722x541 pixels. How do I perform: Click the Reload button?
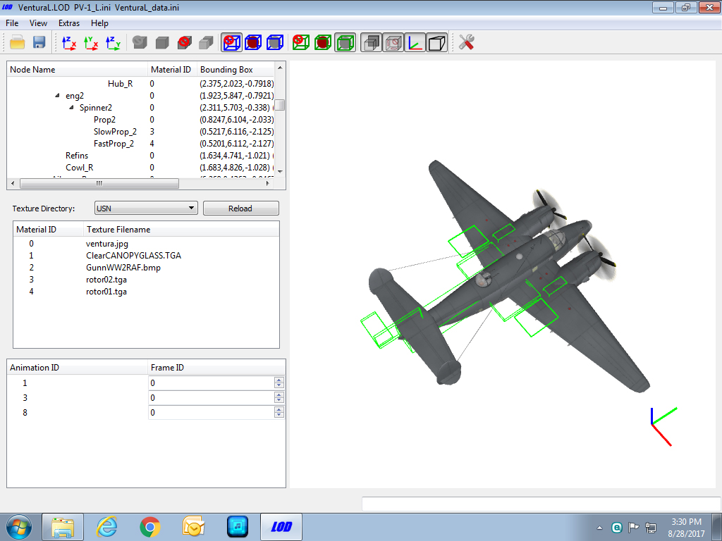tap(241, 208)
